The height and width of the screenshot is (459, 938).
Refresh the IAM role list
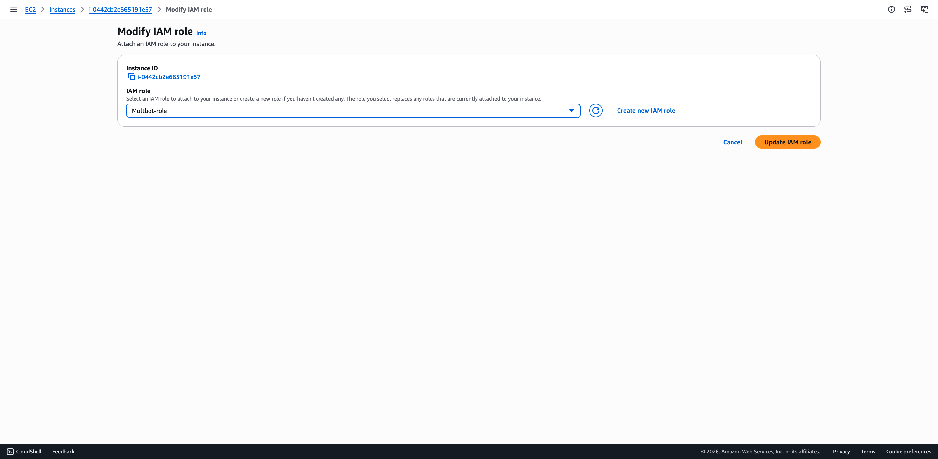coord(596,111)
